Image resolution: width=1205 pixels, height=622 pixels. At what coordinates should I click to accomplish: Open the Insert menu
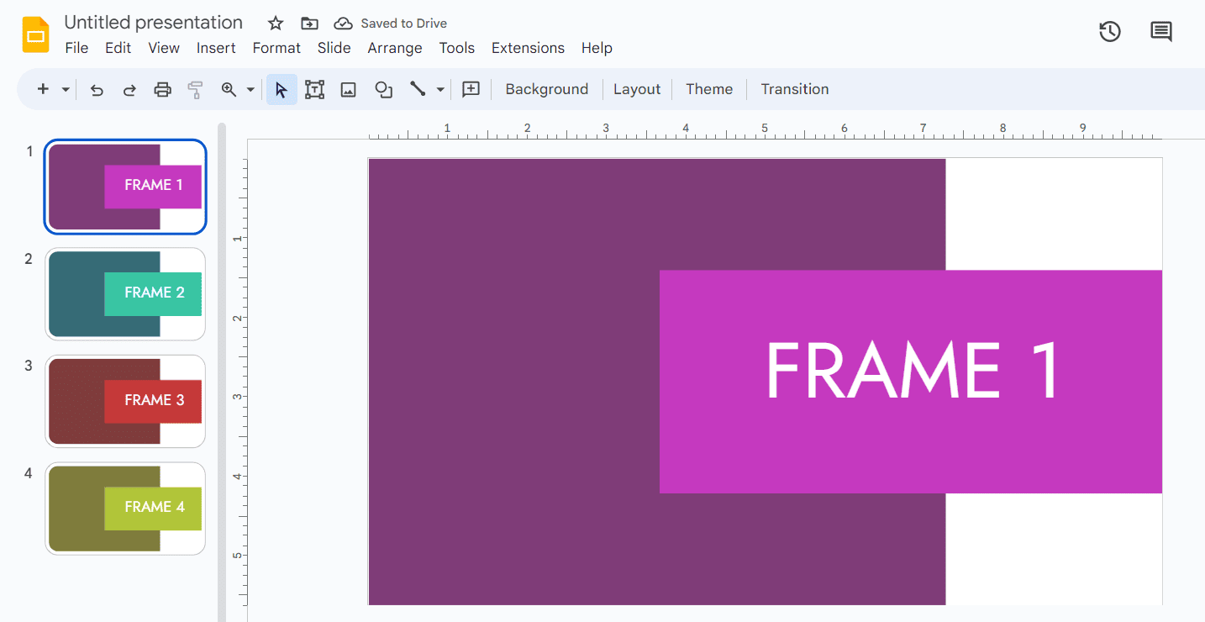coord(216,48)
